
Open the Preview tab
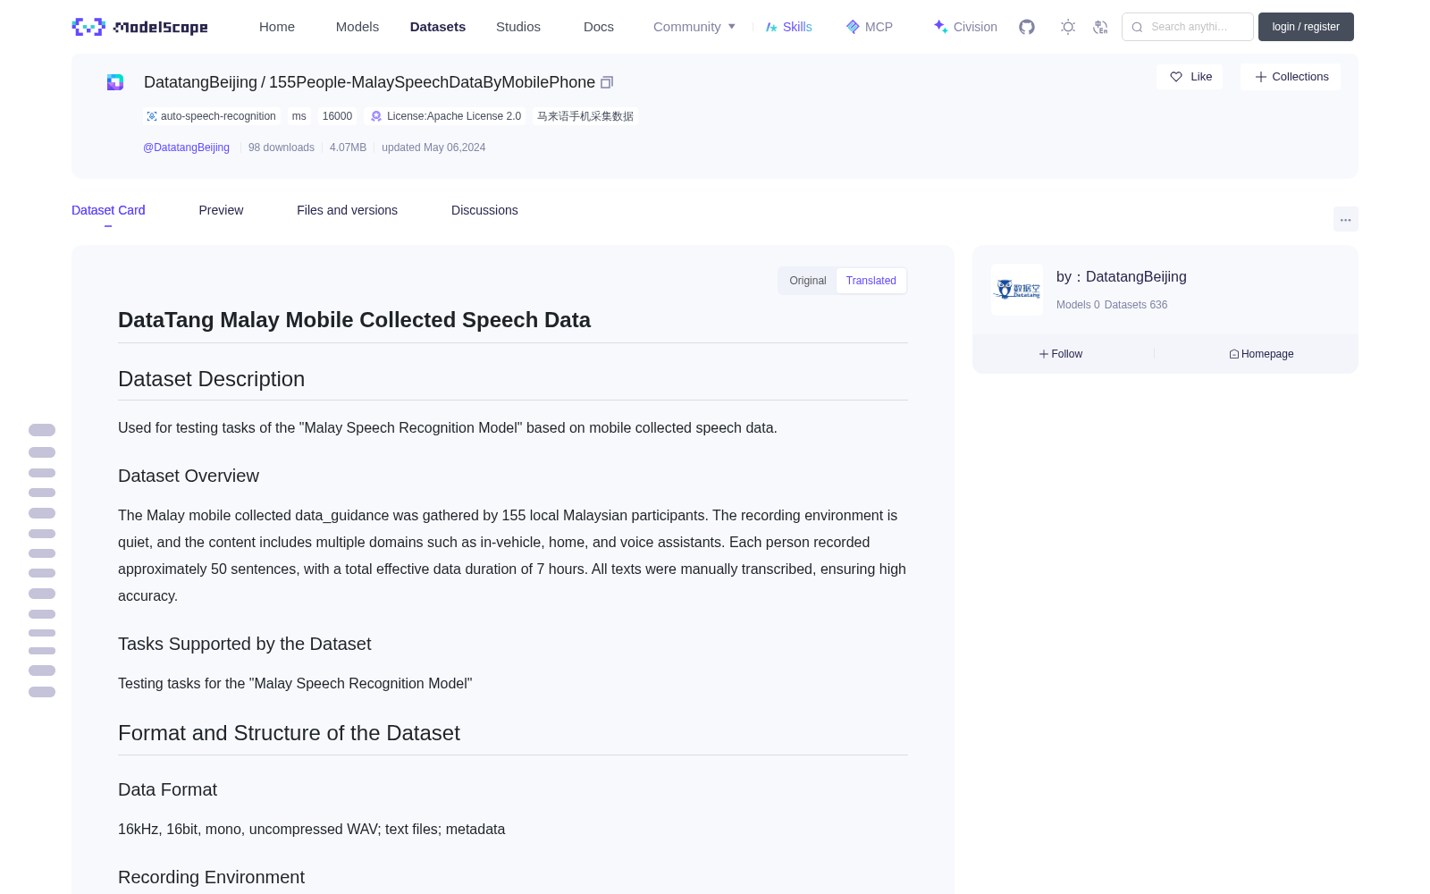[x=221, y=210]
